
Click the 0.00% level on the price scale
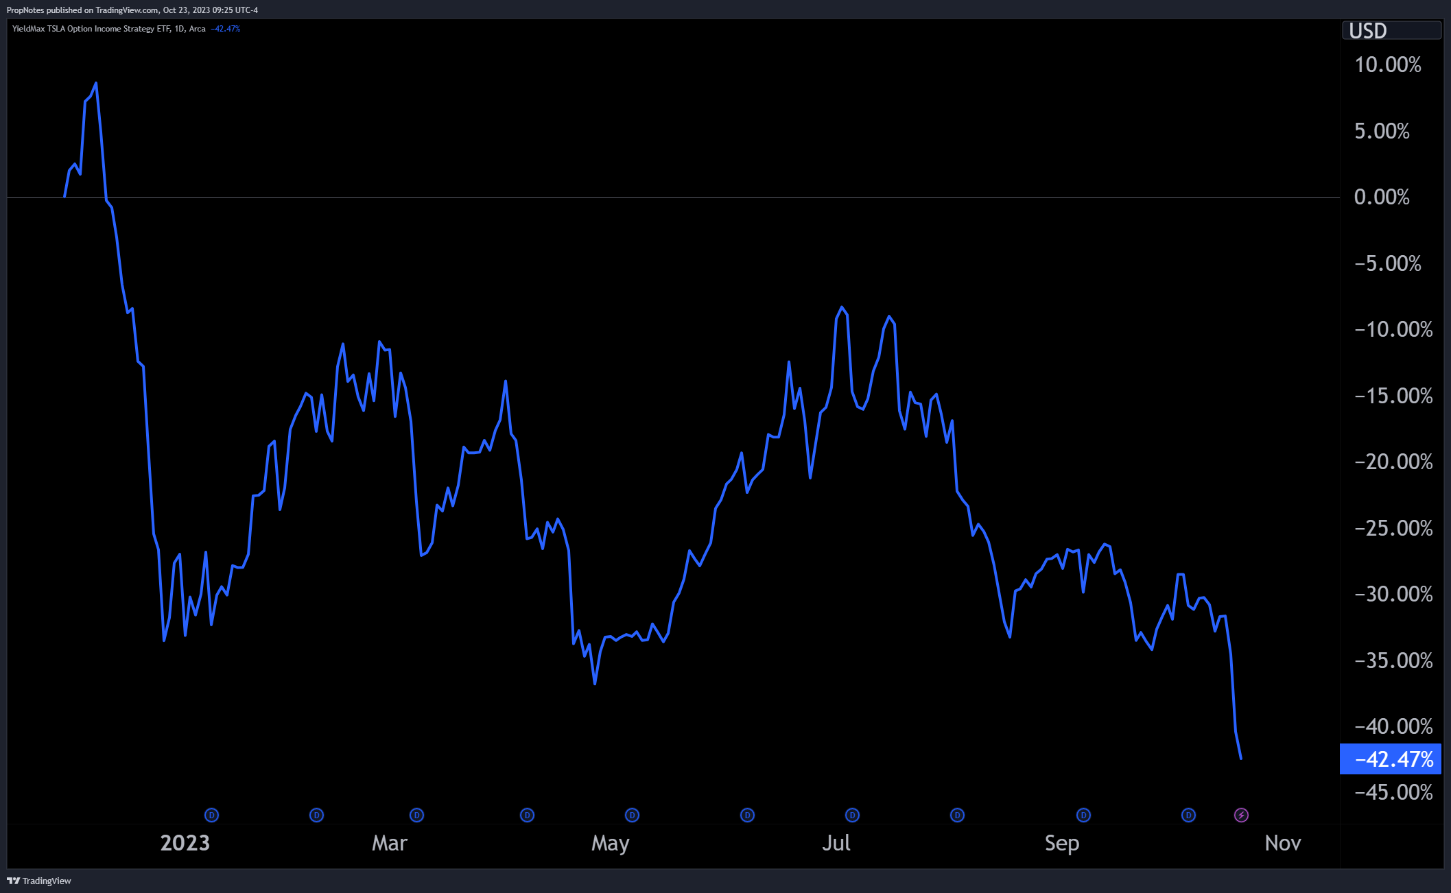pos(1380,197)
